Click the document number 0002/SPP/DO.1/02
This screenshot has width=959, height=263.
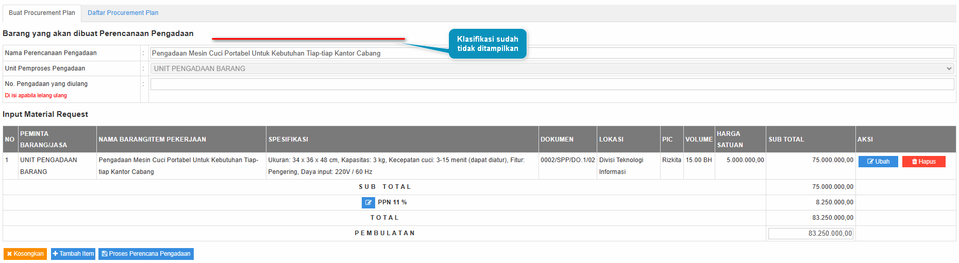(x=567, y=160)
